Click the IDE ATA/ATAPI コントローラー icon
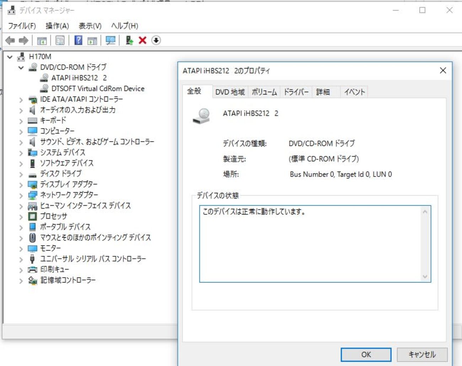Image resolution: width=462 pixels, height=366 pixels. (x=33, y=99)
